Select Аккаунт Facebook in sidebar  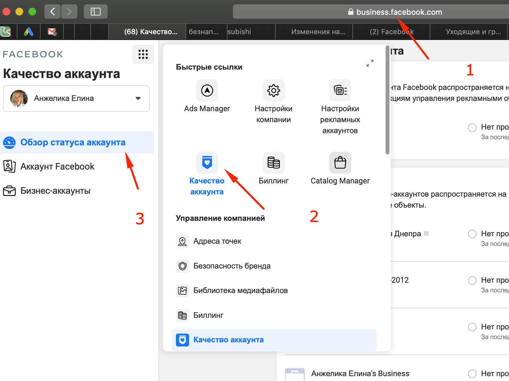tap(77, 166)
